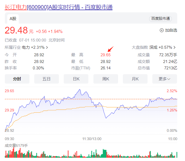This screenshot has width=185, height=161.
Task: Click the 11:30/13:00 time axis label
Action: (92, 139)
